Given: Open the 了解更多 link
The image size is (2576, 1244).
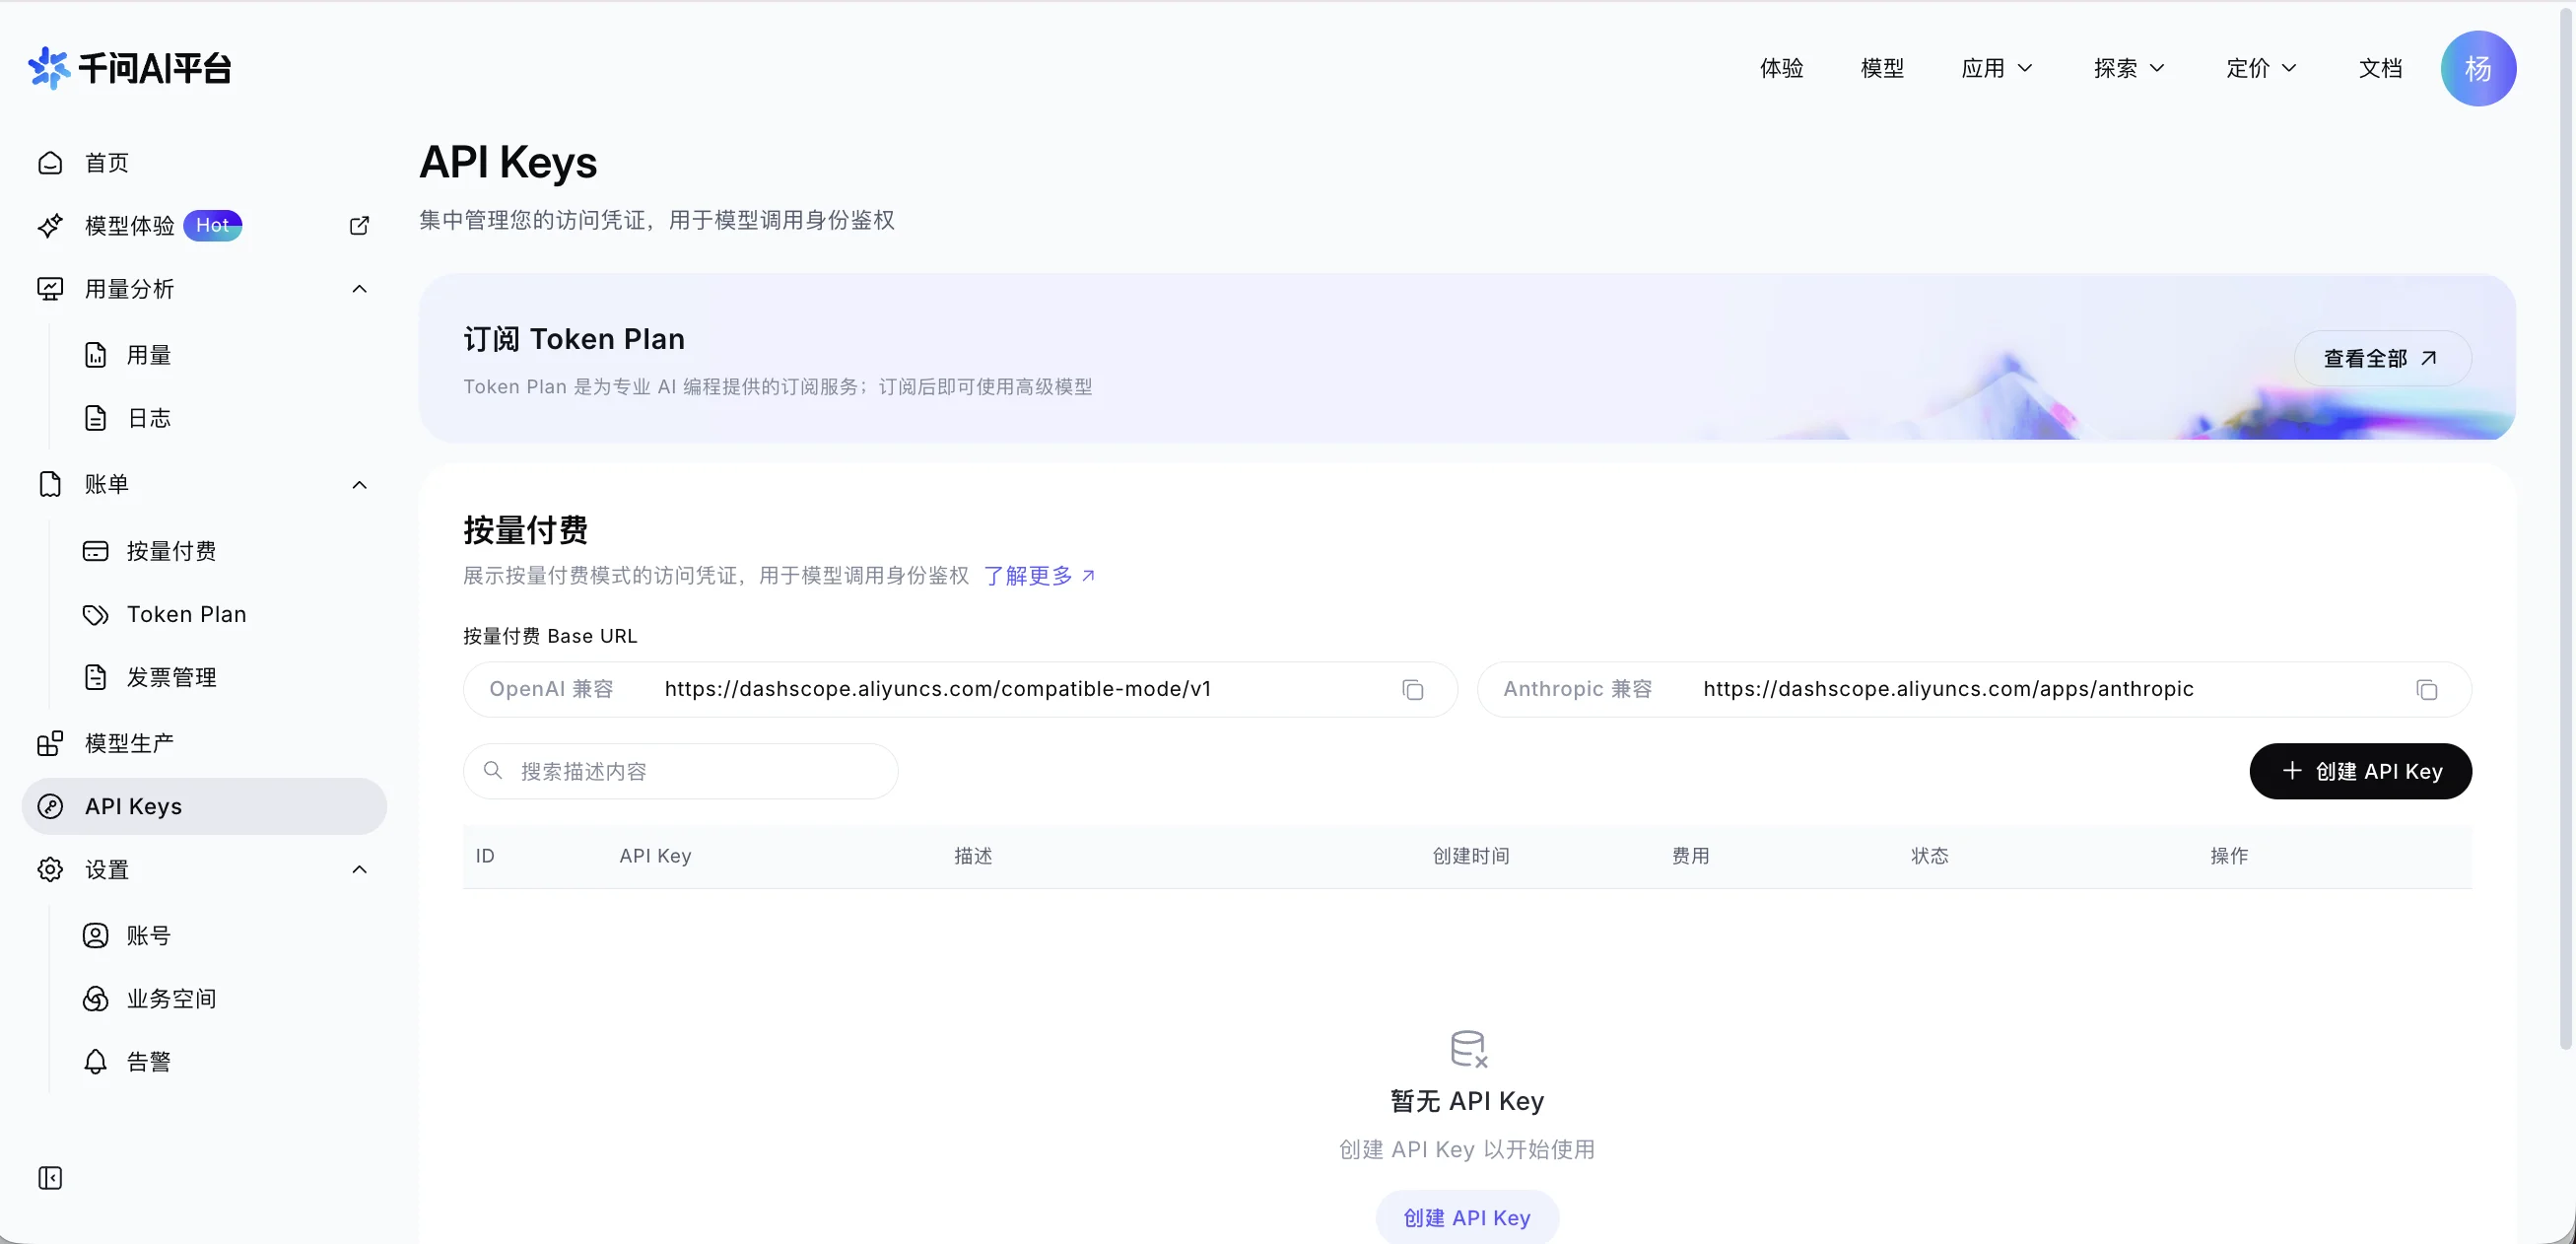Looking at the screenshot, I should coord(1039,576).
